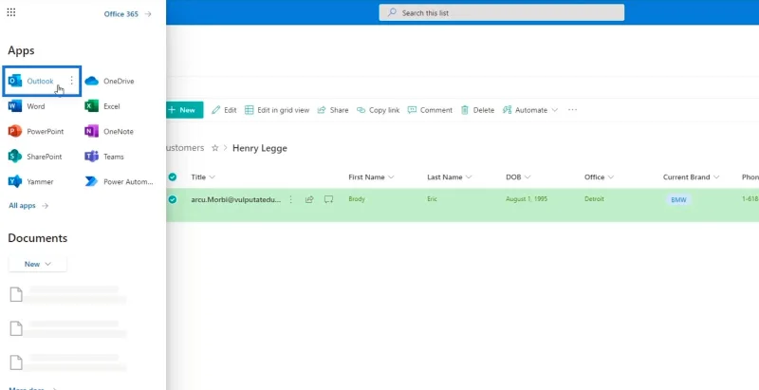Open Yammer from the Apps list
This screenshot has width=759, height=390.
[30, 182]
